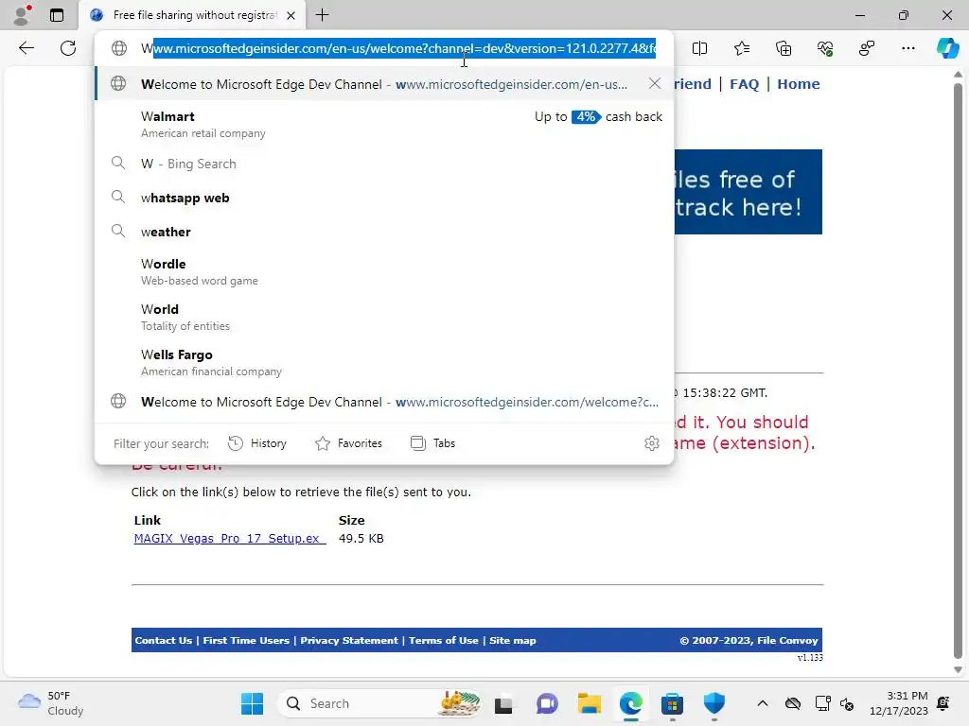Click the blue free-of-charge banner
The image size is (969, 726).
(748, 192)
